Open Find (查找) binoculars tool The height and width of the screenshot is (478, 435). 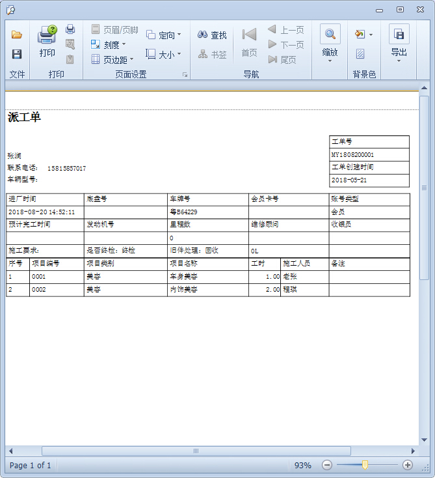[212, 35]
